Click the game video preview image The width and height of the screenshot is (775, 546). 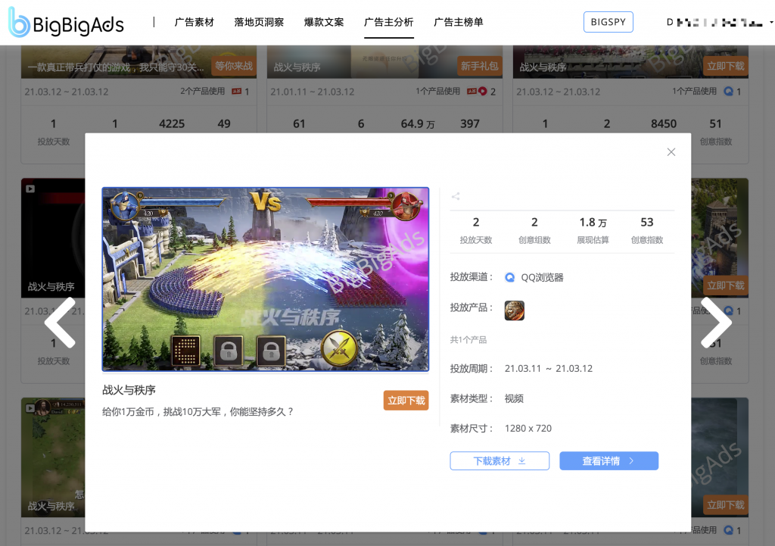266,279
